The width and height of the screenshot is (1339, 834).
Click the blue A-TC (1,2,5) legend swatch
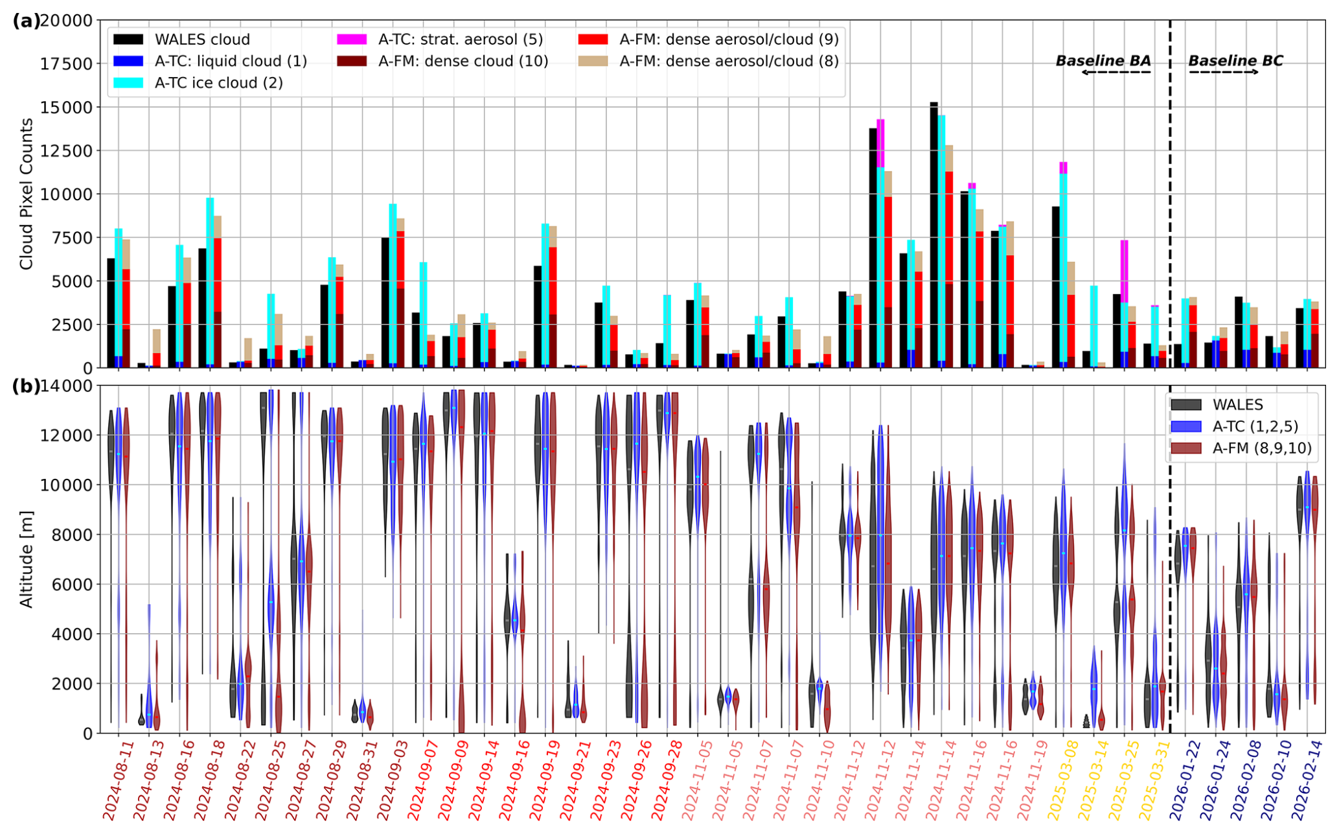coord(1186,426)
